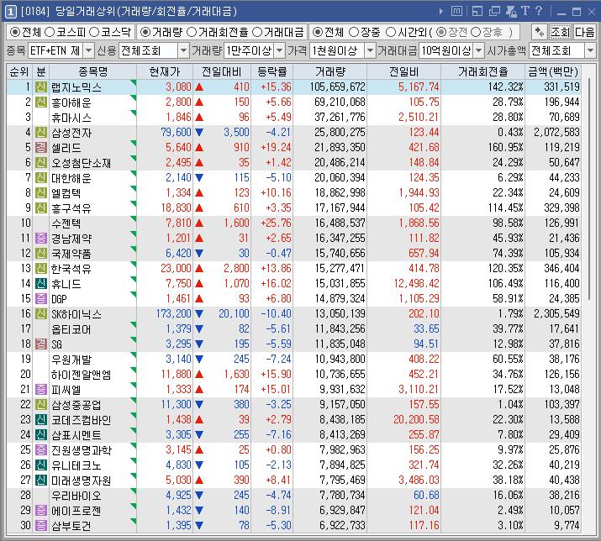The image size is (601, 541).
Task: Click the 경 badge in SG row
Action: [41, 344]
